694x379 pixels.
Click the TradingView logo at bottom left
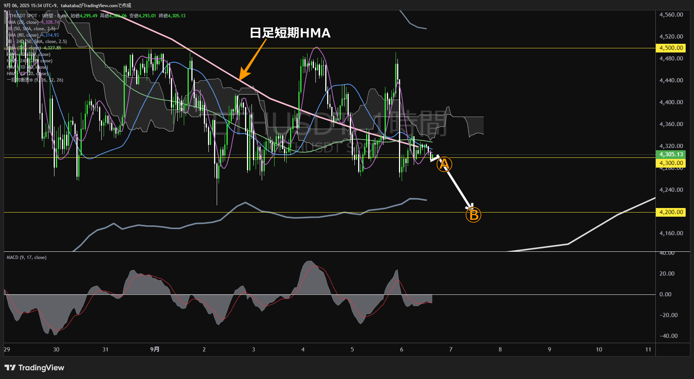[34, 368]
